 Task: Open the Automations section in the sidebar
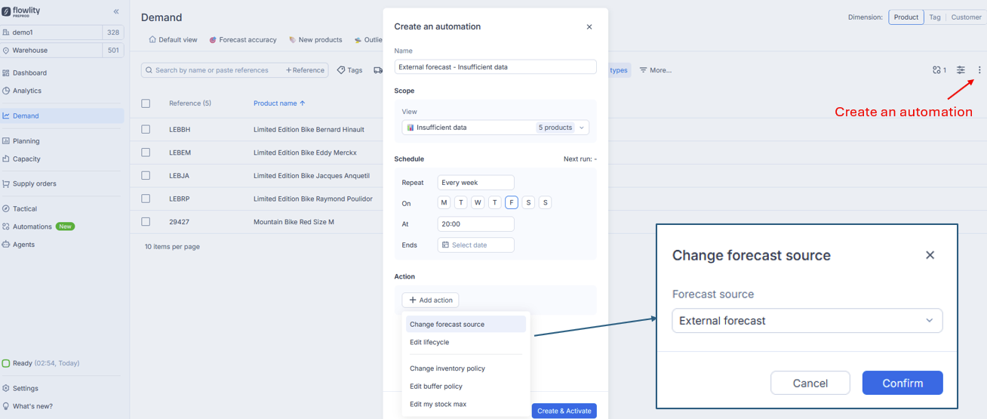pos(32,226)
